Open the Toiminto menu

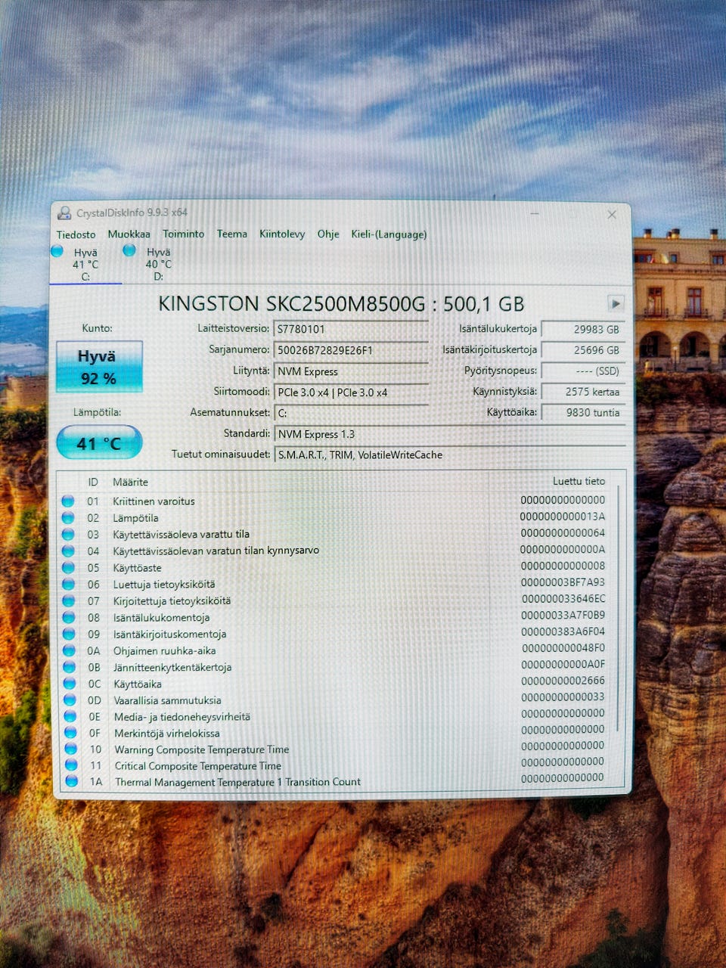pos(183,234)
